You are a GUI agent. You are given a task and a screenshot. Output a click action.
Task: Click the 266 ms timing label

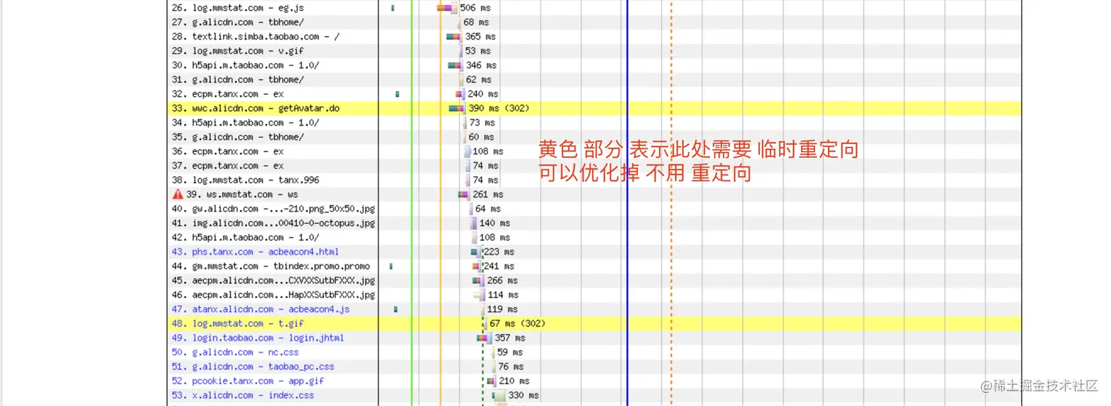tap(503, 280)
